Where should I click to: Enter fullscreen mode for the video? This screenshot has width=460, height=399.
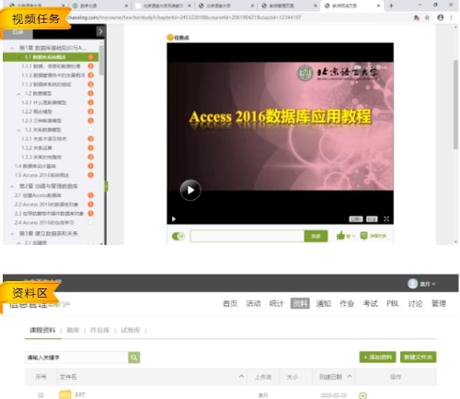click(x=386, y=218)
